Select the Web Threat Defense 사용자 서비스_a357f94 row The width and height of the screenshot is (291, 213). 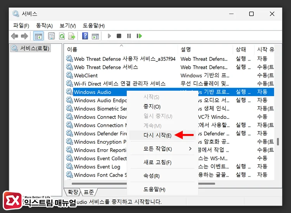[125, 59]
